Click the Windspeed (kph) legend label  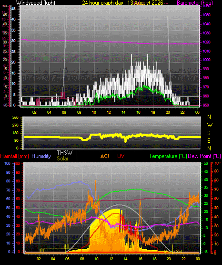pos(36,2)
